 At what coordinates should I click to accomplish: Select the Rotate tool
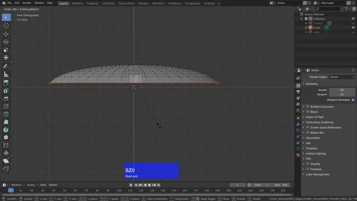[x=6, y=42]
